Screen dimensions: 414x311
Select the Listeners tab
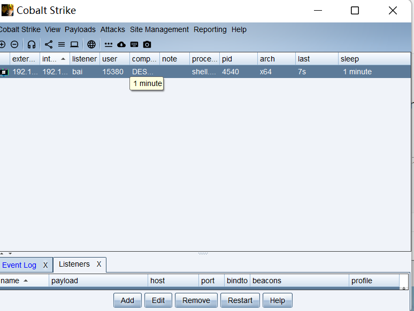tap(74, 264)
